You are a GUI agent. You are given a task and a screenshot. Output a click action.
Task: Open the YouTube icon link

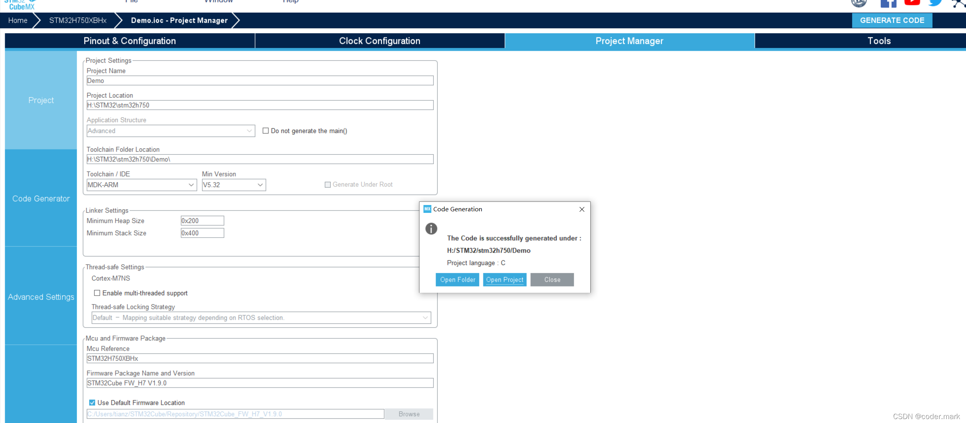[912, 3]
